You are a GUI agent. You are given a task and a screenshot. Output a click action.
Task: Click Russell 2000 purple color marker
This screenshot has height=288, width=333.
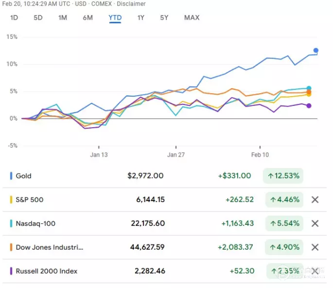(x=11, y=271)
